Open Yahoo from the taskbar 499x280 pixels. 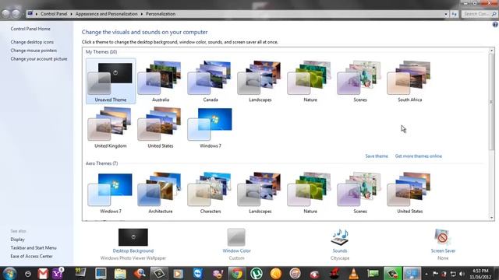pyautogui.click(x=58, y=273)
